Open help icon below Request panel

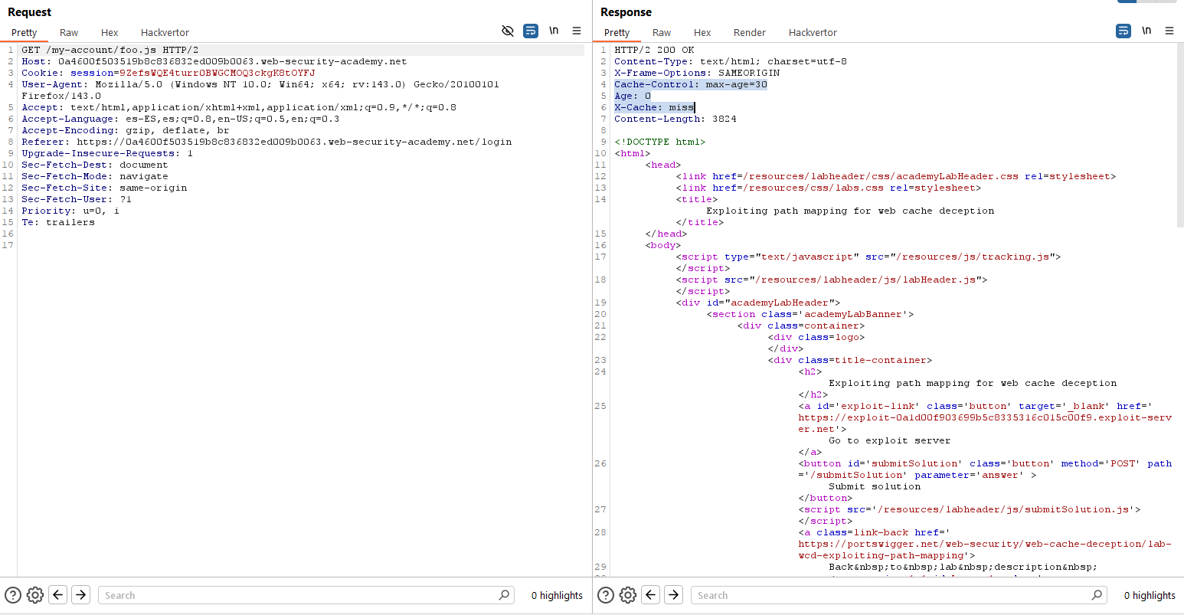(x=13, y=595)
